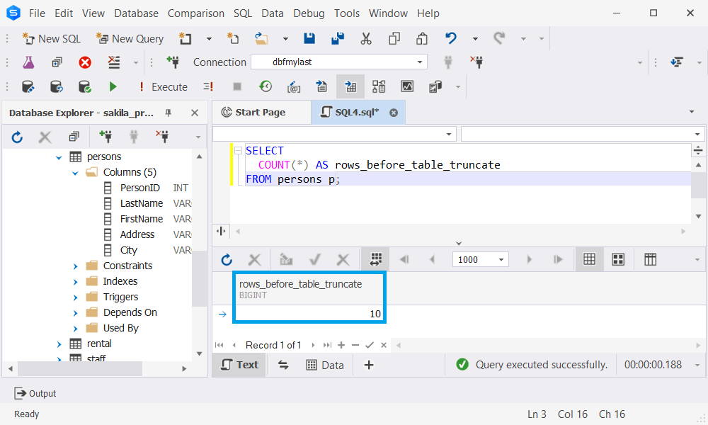Open the dbfmylast connection dropdown
The image size is (708, 425).
[x=419, y=62]
